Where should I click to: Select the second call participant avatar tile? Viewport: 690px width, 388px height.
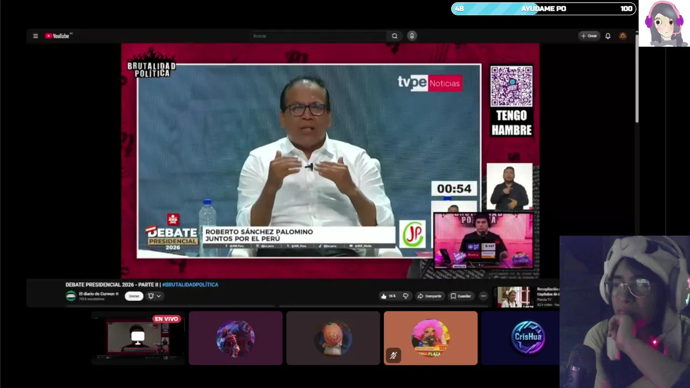(236, 338)
